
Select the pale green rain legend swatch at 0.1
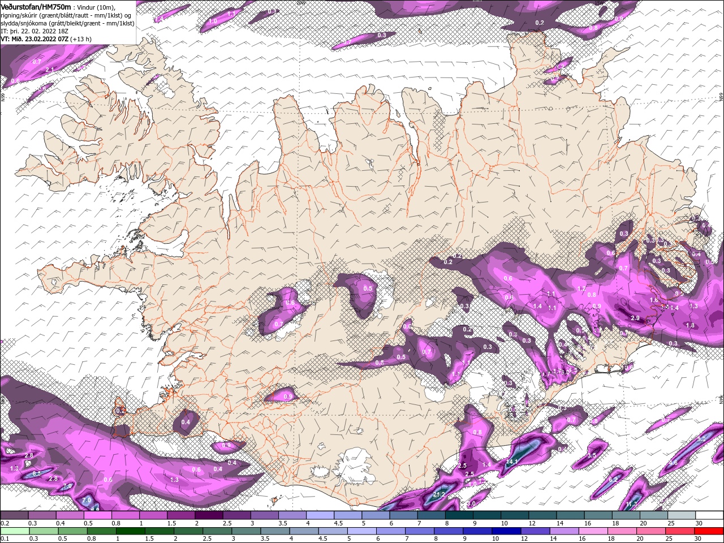14,531
